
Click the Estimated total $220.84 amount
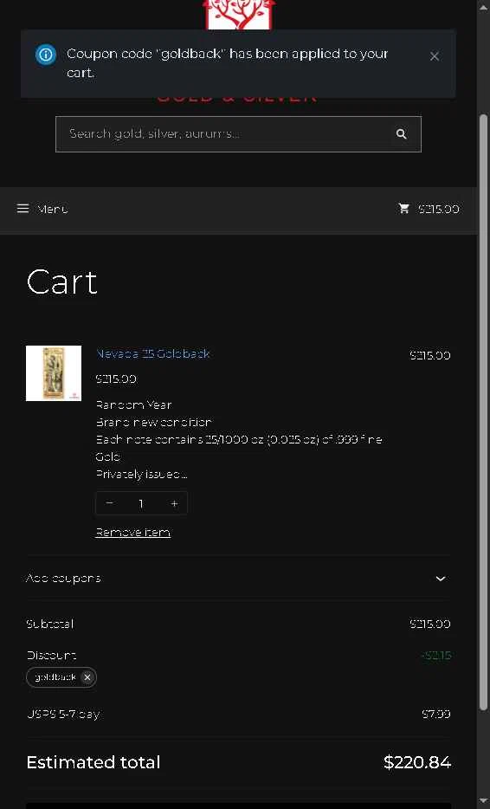417,762
